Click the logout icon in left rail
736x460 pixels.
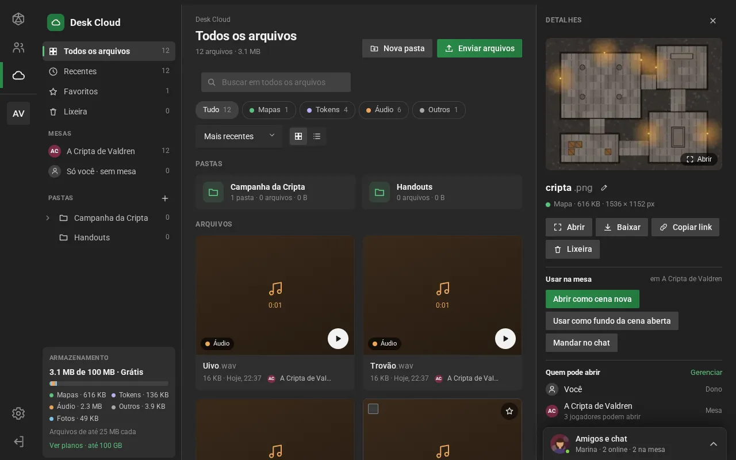pyautogui.click(x=18, y=442)
